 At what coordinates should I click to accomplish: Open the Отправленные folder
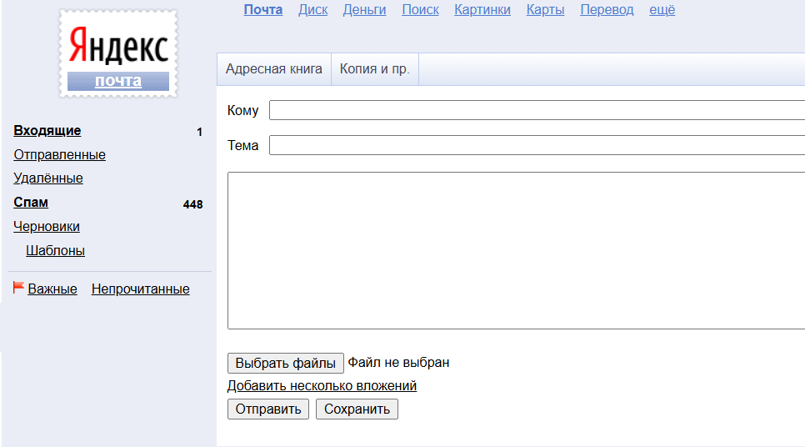(x=59, y=155)
